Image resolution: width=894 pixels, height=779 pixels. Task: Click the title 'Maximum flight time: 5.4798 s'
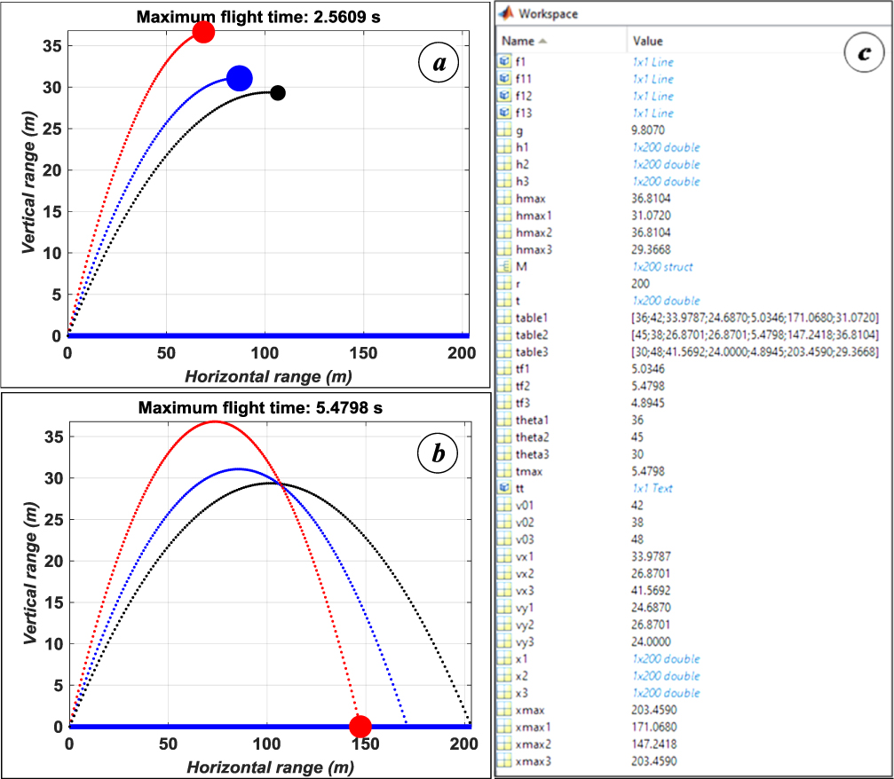click(x=260, y=407)
